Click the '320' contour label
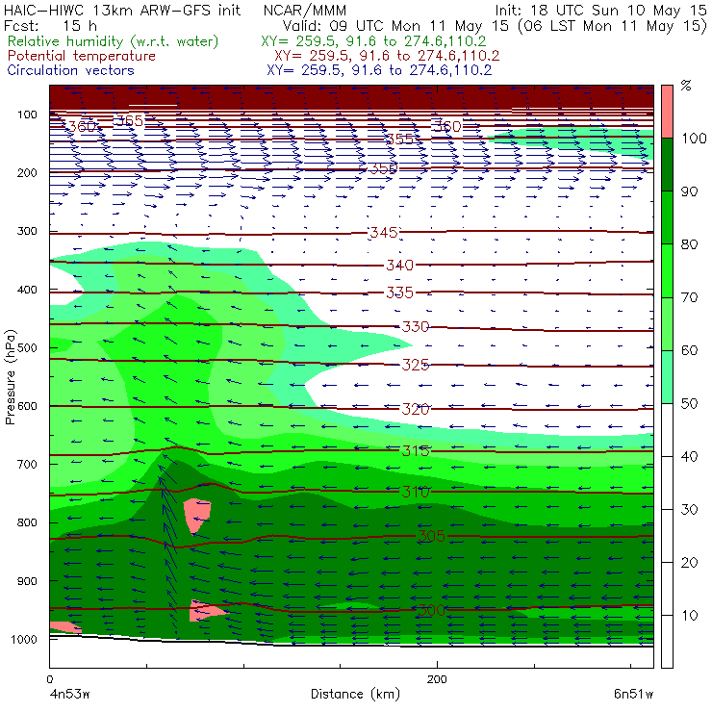 [x=416, y=409]
